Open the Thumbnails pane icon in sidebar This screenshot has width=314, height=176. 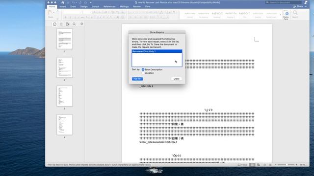click(x=54, y=24)
